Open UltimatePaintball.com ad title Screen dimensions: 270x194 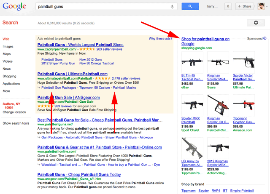point(72,74)
